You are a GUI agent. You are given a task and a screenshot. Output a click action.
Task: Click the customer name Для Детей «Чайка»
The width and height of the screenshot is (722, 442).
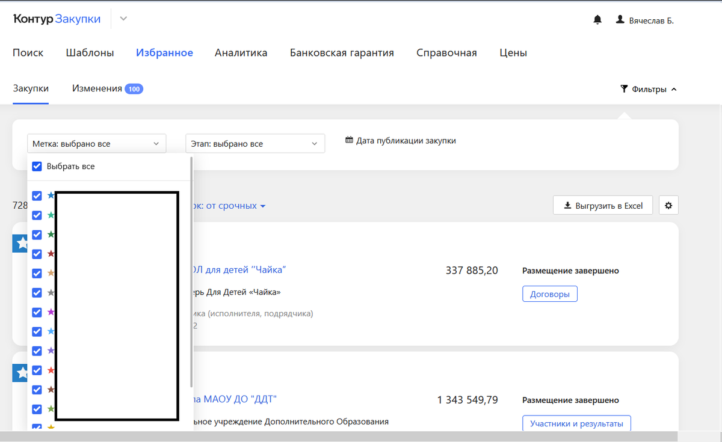pyautogui.click(x=236, y=292)
